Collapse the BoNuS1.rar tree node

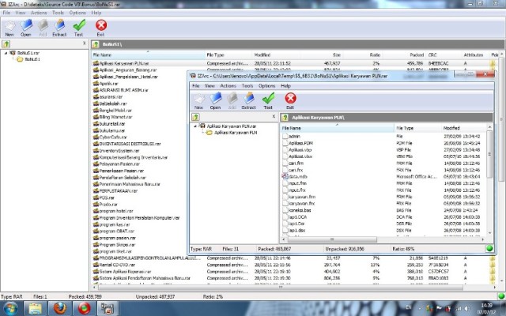[6, 53]
